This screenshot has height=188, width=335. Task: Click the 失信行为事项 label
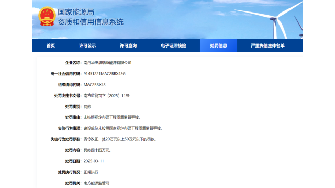click(x=70, y=128)
